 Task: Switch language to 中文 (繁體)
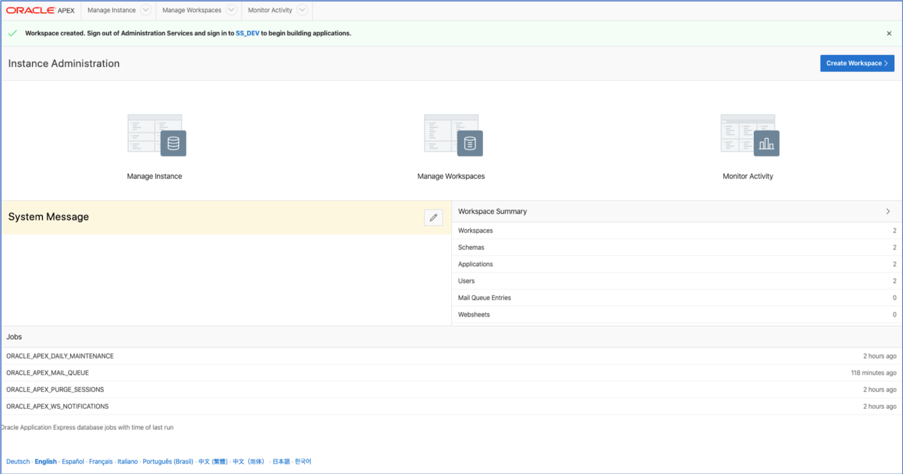click(x=213, y=461)
